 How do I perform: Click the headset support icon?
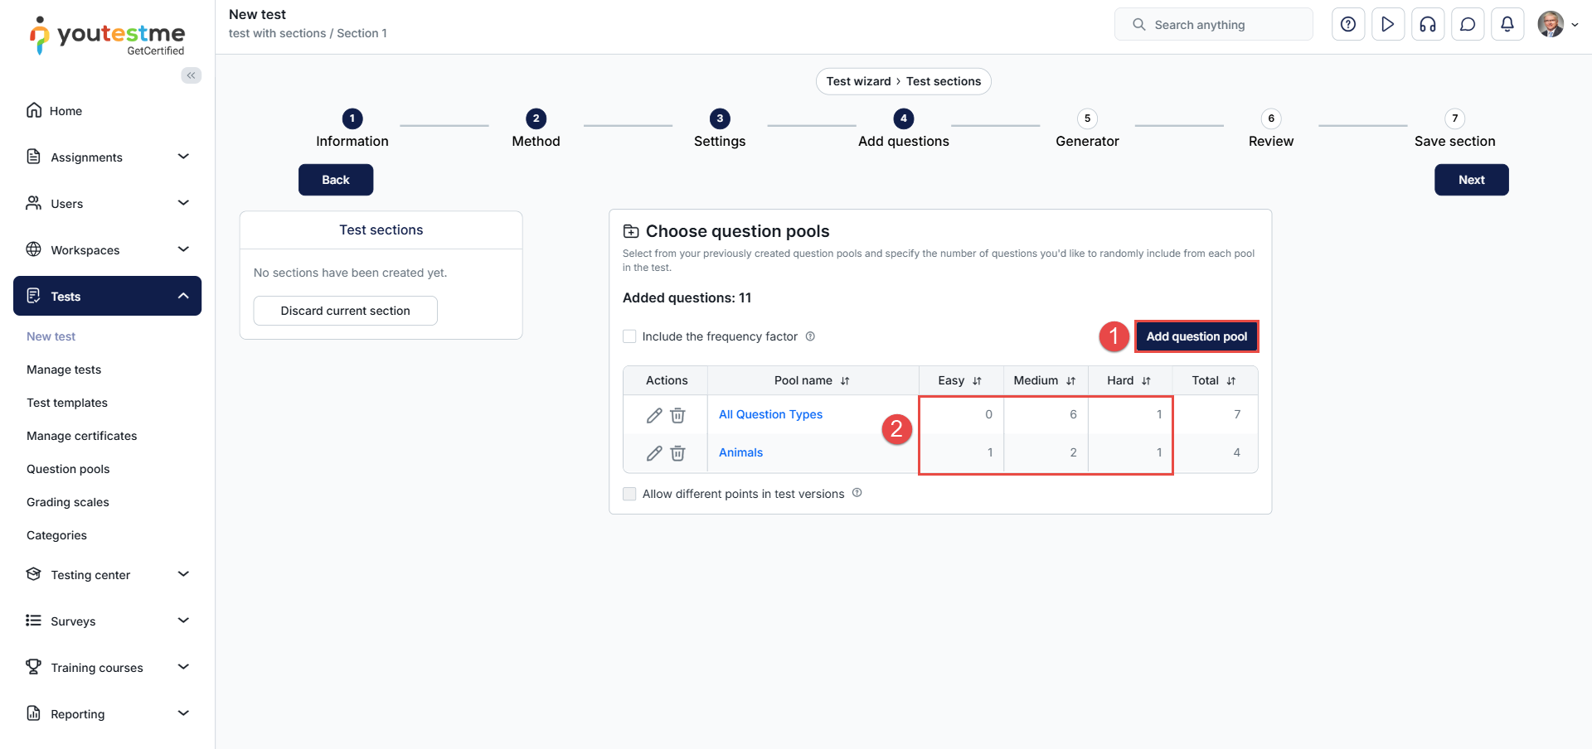[1427, 25]
